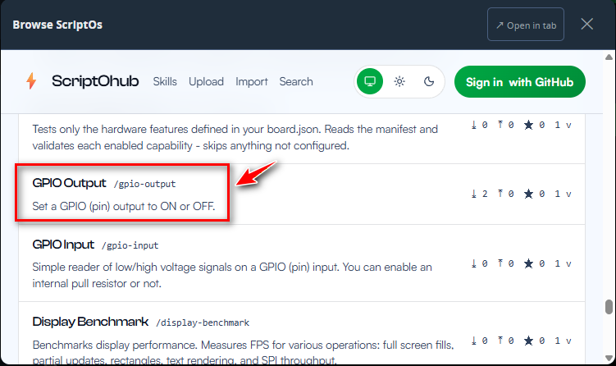Click the upload count icon on GPIO Output row
The image size is (616, 366).
tap(500, 194)
